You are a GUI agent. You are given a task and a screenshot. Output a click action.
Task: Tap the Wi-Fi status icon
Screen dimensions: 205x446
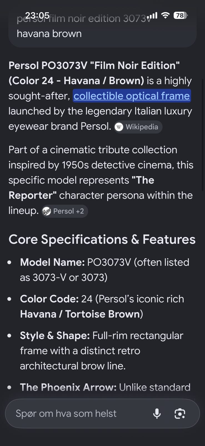pyautogui.click(x=165, y=15)
